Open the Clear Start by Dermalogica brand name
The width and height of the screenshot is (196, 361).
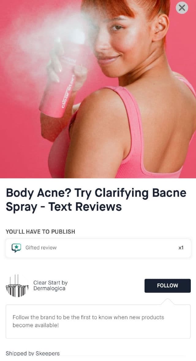(51, 286)
